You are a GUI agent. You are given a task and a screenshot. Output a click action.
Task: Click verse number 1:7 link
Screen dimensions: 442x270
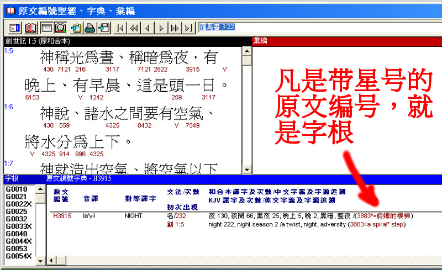point(8,163)
